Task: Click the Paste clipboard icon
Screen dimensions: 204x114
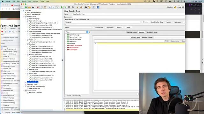Action: [x=45, y=7]
